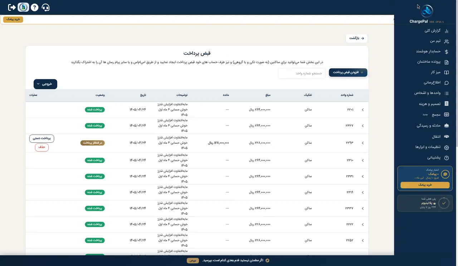Click the people icon for تیم من
The image size is (458, 266).
click(x=446, y=42)
